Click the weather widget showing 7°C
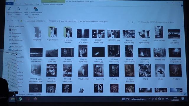189x106 pixels. point(134,99)
